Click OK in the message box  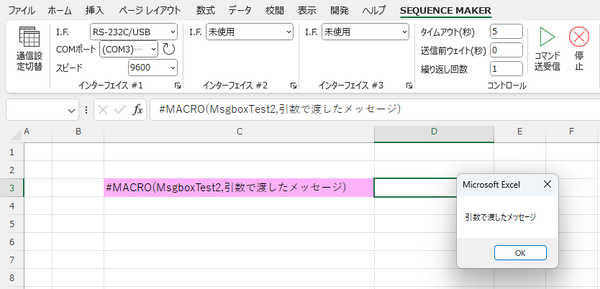520,252
